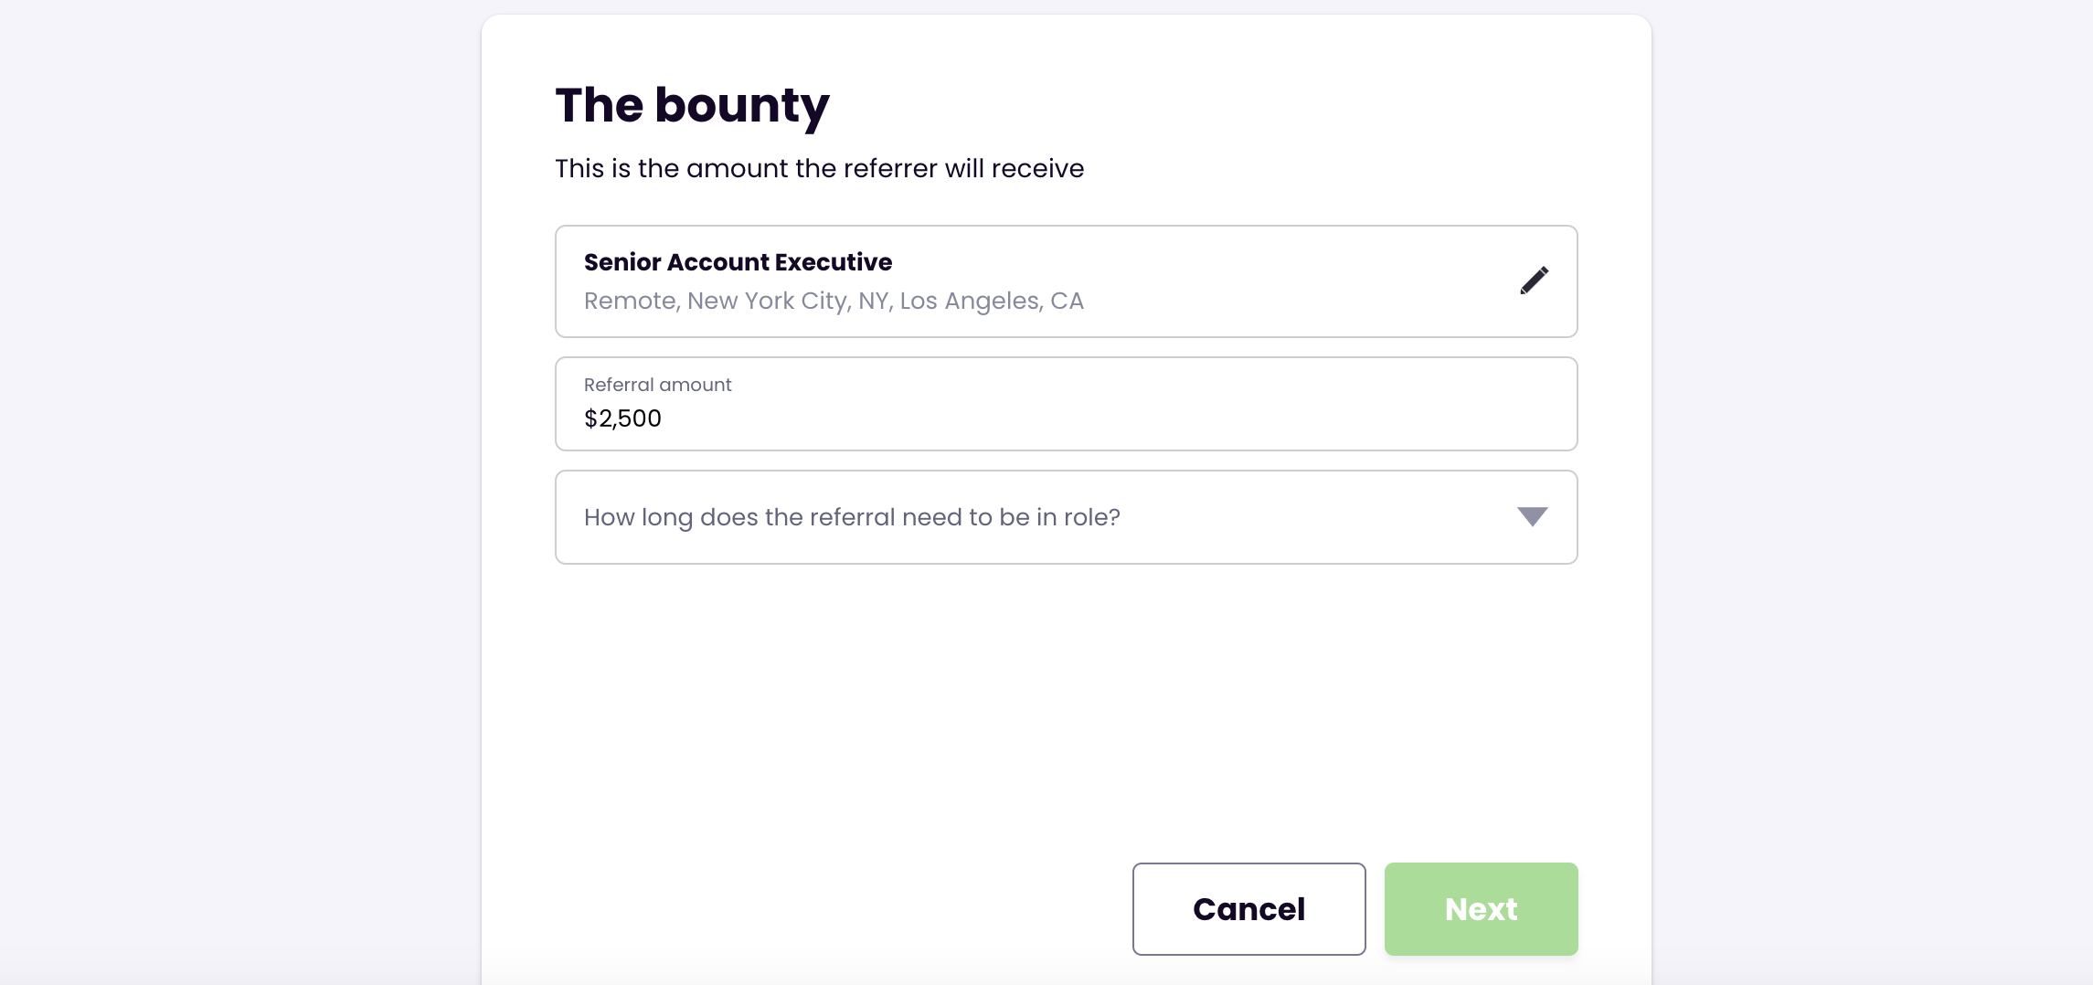The width and height of the screenshot is (2093, 985).
Task: Click 'The bounty' heading
Action: [692, 105]
